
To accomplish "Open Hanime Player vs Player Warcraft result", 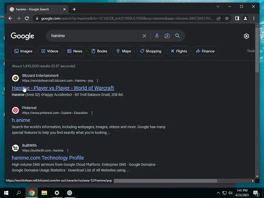I will [x=63, y=88].
